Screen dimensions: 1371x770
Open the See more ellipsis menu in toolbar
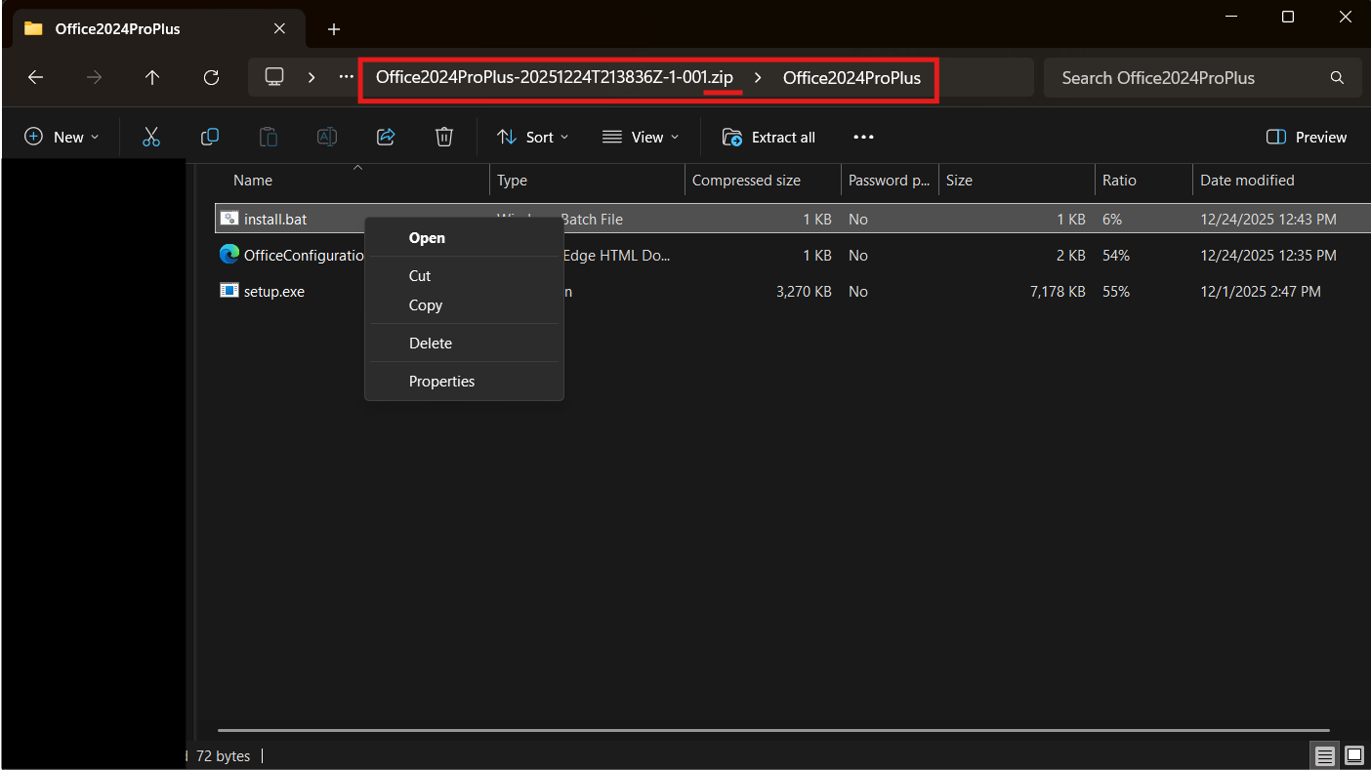point(863,138)
